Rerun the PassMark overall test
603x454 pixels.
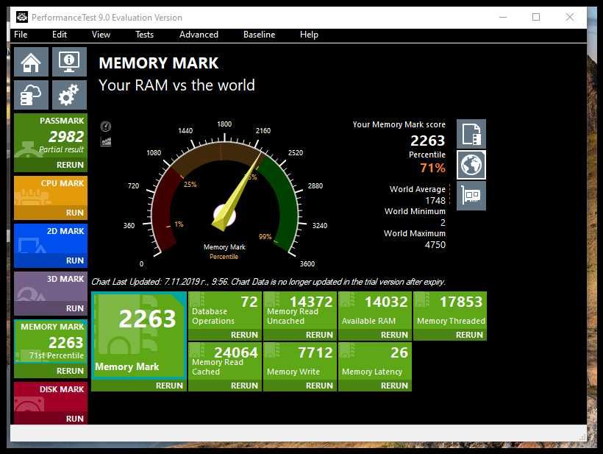[70, 165]
